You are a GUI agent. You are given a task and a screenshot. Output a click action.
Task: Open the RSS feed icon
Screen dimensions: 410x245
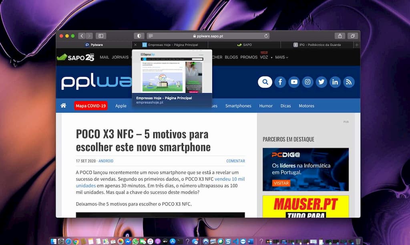coord(349,82)
